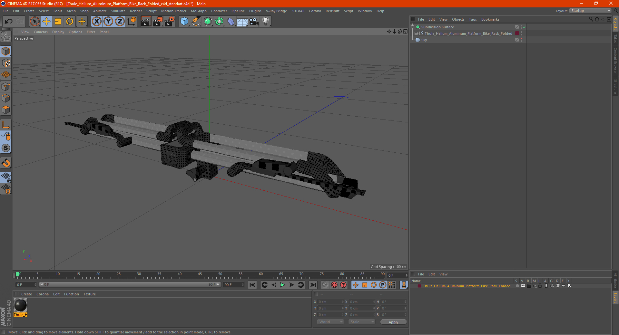Toggle Subdivision Surface enable checkmark
619x335 pixels.
pyautogui.click(x=525, y=27)
